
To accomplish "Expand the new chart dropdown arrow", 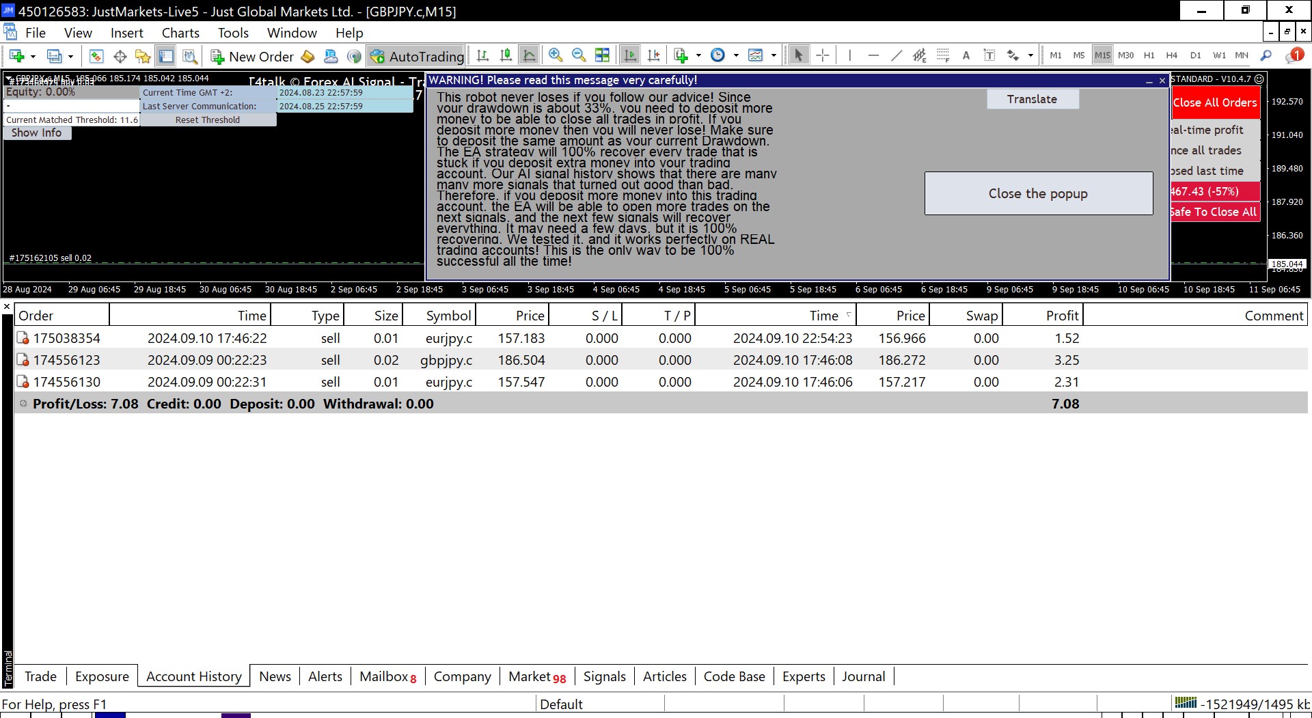I will (x=33, y=56).
